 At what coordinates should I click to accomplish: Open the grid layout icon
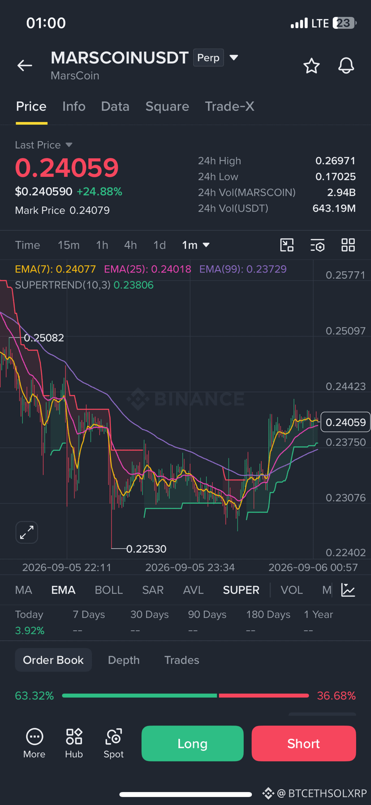coord(348,245)
